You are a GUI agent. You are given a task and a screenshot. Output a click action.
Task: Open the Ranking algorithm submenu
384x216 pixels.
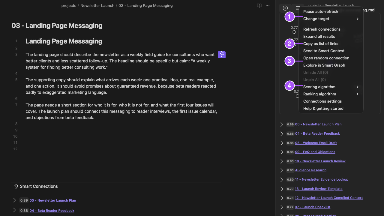click(331, 94)
